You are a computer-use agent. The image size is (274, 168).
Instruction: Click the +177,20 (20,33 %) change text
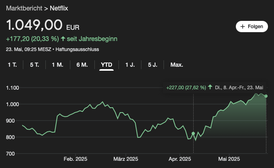33,39
